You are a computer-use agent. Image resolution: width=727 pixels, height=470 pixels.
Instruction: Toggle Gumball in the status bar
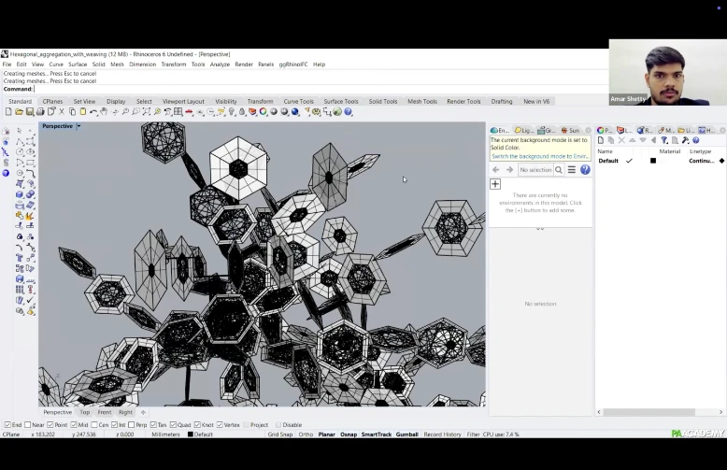406,434
